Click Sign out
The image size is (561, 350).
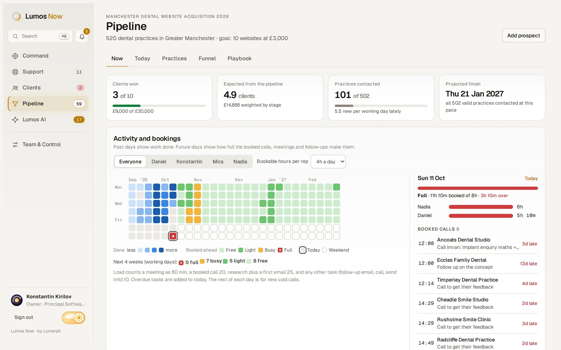coord(24,317)
